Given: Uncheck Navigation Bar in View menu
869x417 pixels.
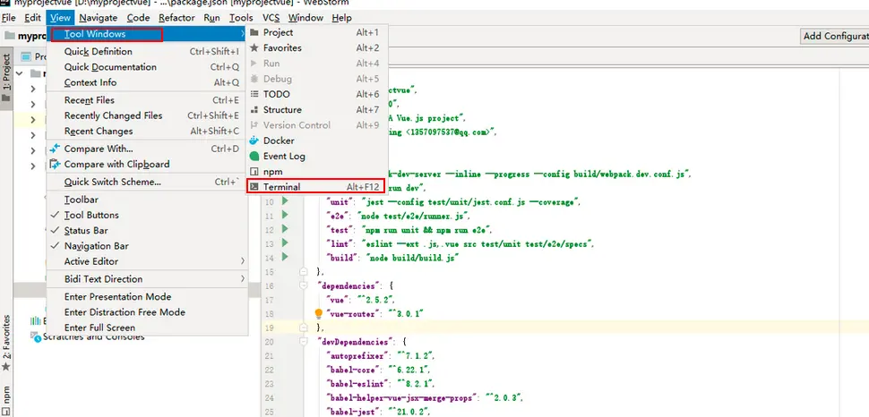Looking at the screenshot, I should click(147, 246).
